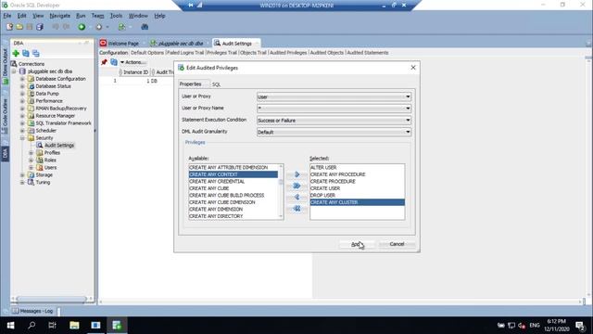Viewport: 593px width, 334px height.
Task: Select Audit Settings in tree
Action: click(59, 146)
